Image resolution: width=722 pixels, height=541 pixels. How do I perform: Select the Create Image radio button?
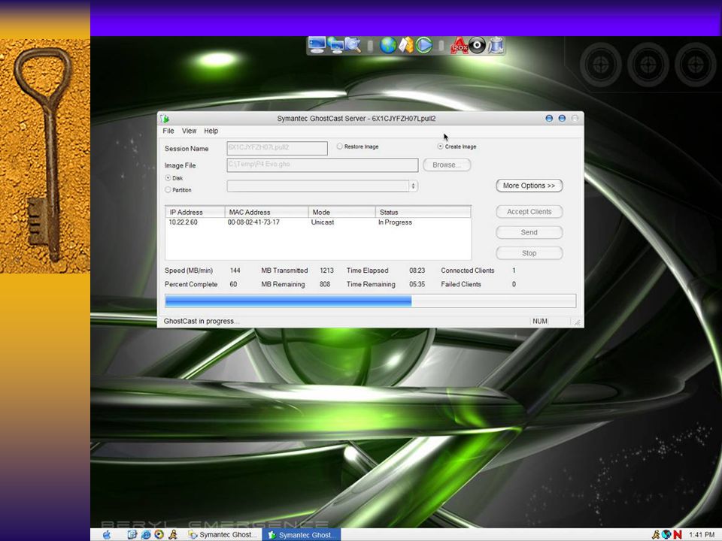[440, 147]
